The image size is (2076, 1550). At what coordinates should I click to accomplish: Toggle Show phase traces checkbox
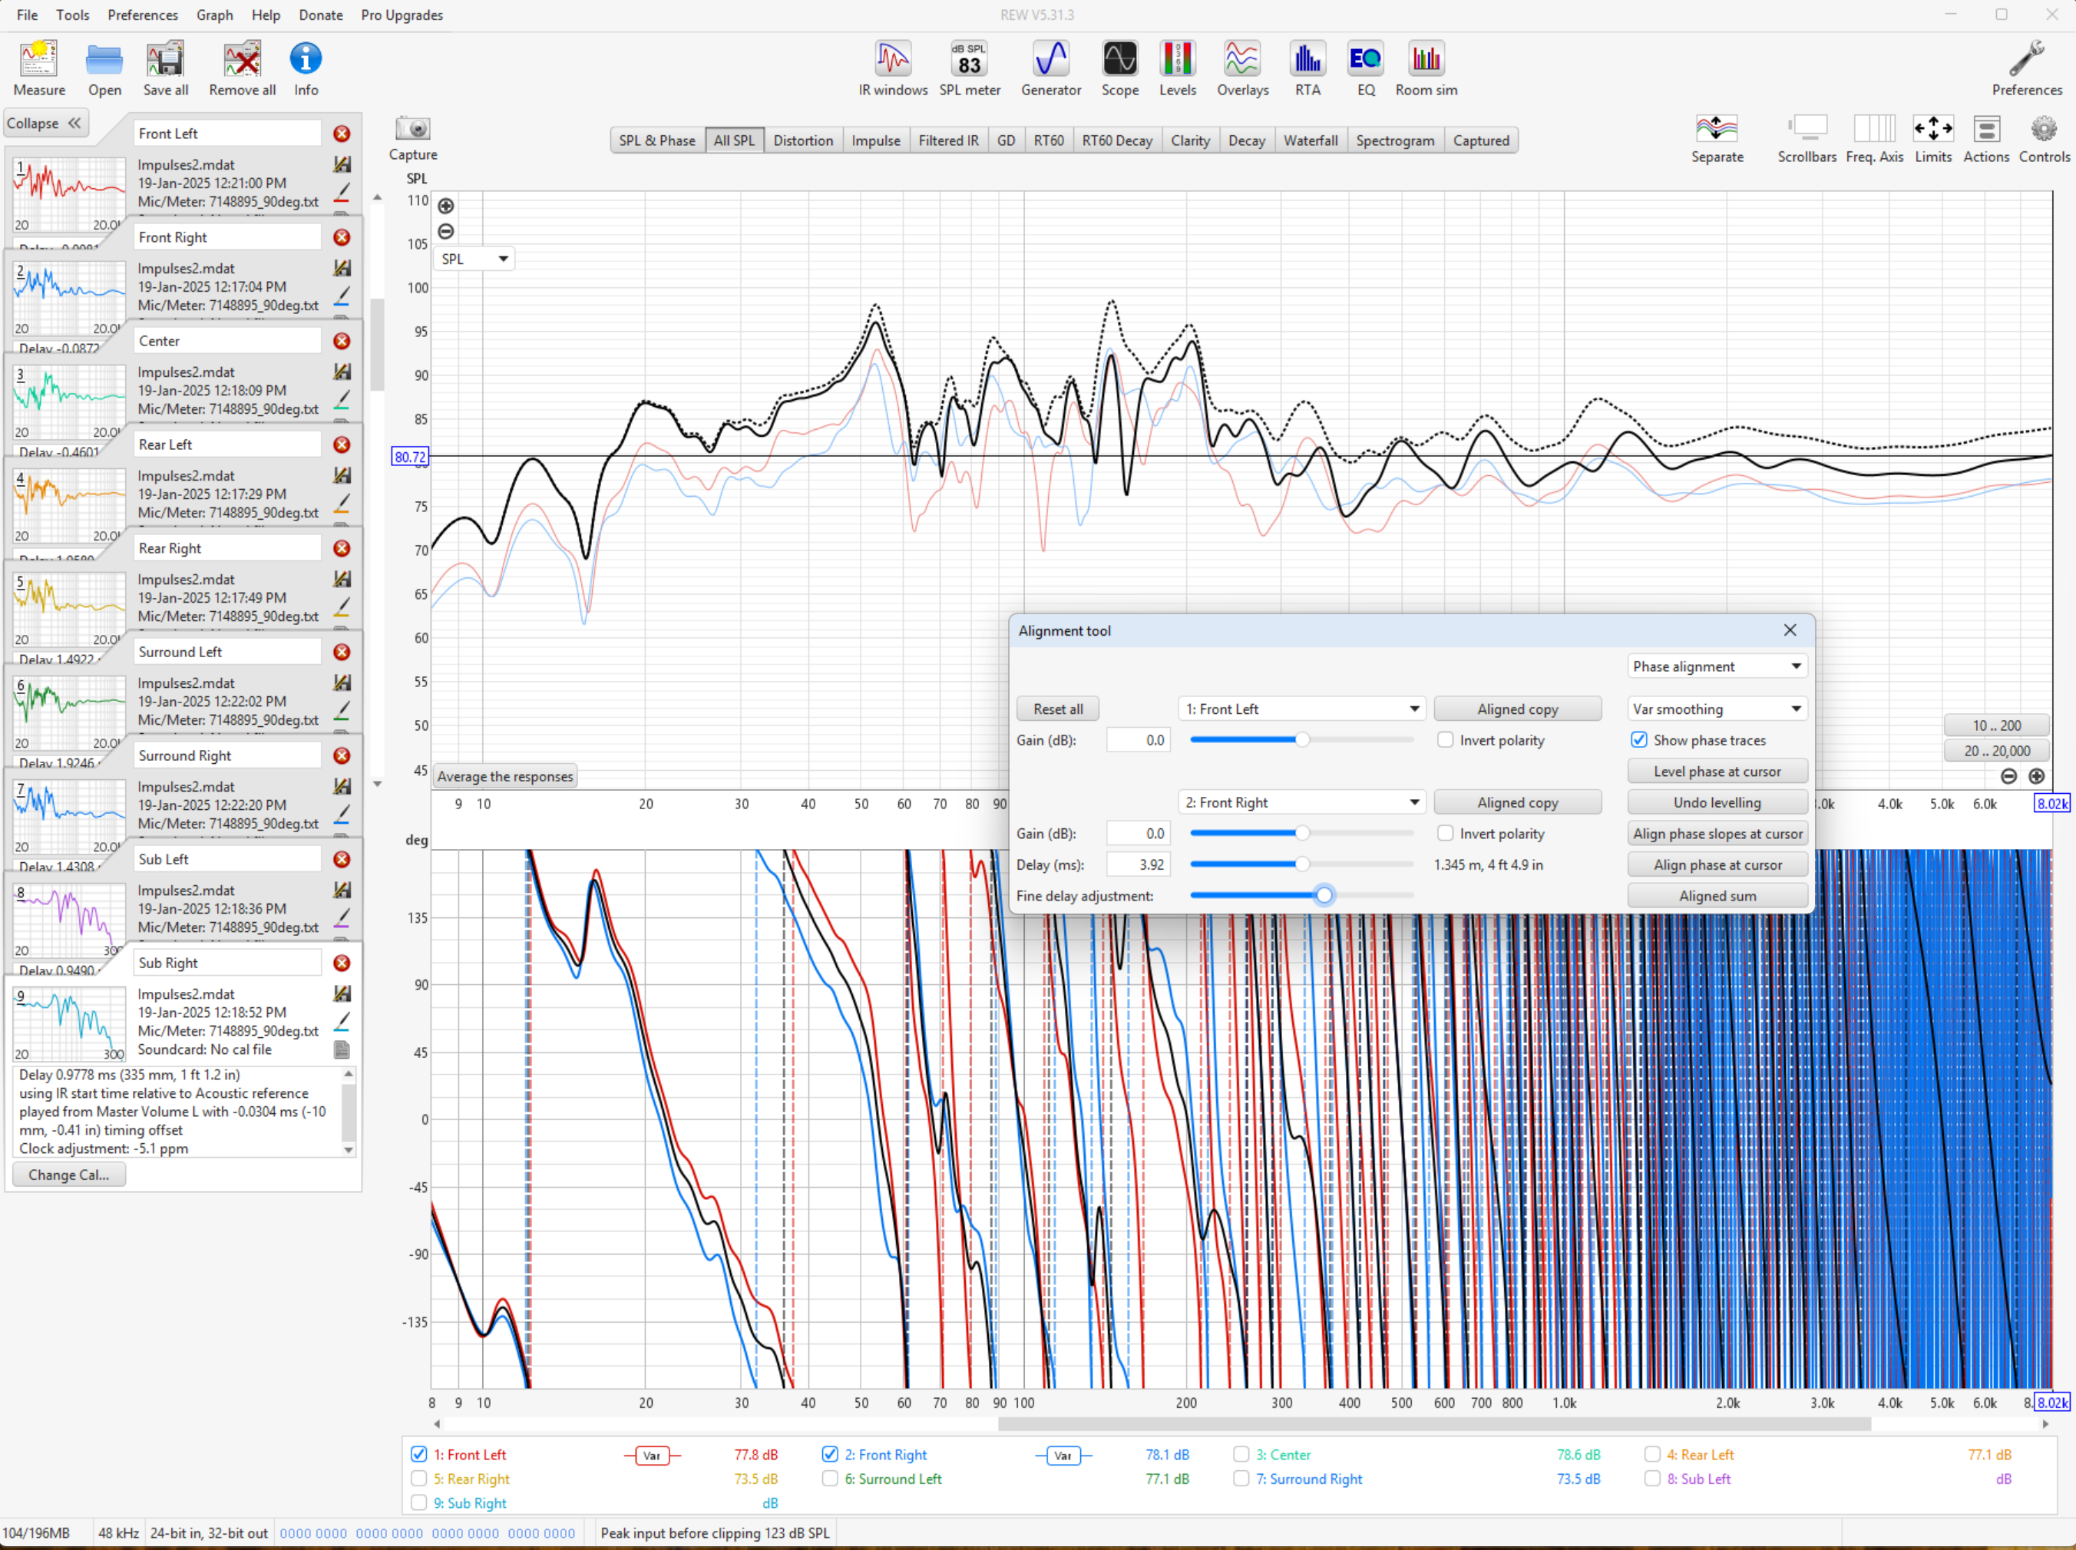[x=1639, y=740]
